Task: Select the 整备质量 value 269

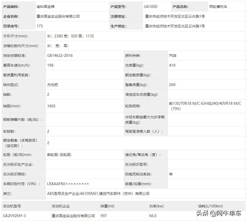Action: tap(172, 84)
